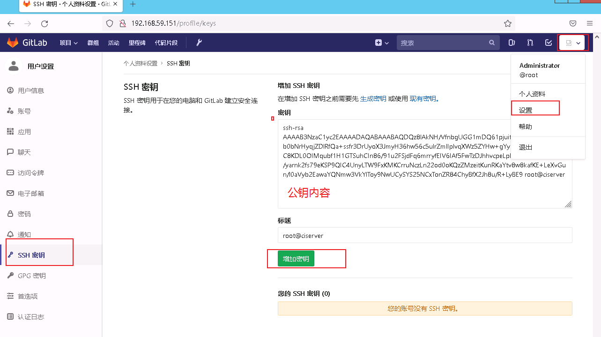Follow the 生成密钥 link

[x=373, y=99]
